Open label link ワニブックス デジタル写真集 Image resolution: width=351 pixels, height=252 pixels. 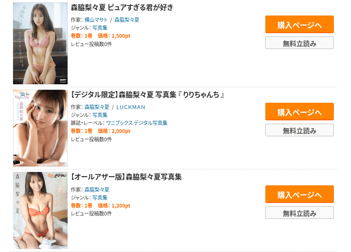coord(137,123)
